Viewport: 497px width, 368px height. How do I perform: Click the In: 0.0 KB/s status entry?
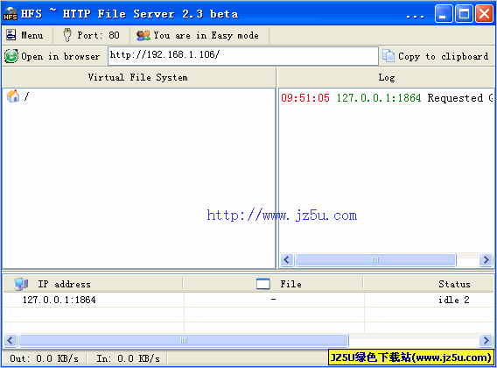coord(128,358)
